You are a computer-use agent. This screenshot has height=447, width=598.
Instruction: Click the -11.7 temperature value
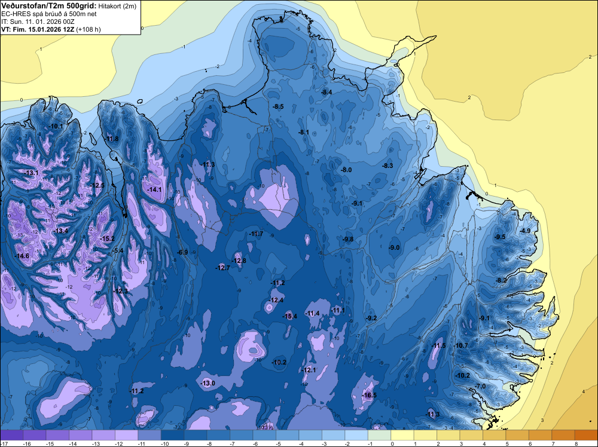point(256,234)
